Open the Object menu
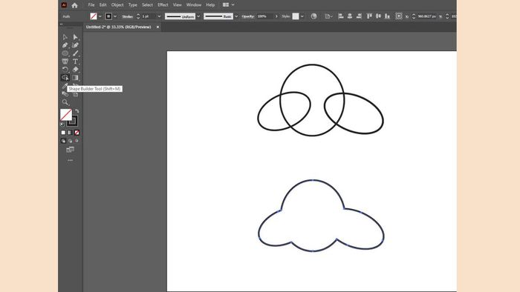520x292 pixels. tap(117, 5)
